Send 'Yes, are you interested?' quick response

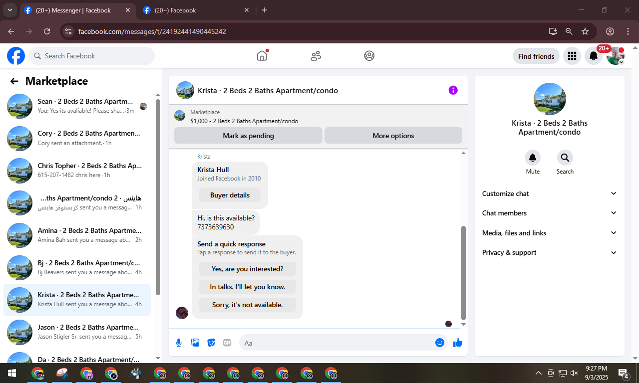coord(248,269)
